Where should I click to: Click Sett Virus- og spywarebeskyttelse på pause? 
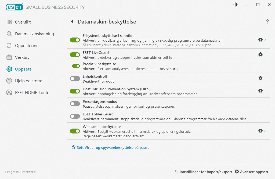pyautogui.click(x=111, y=147)
